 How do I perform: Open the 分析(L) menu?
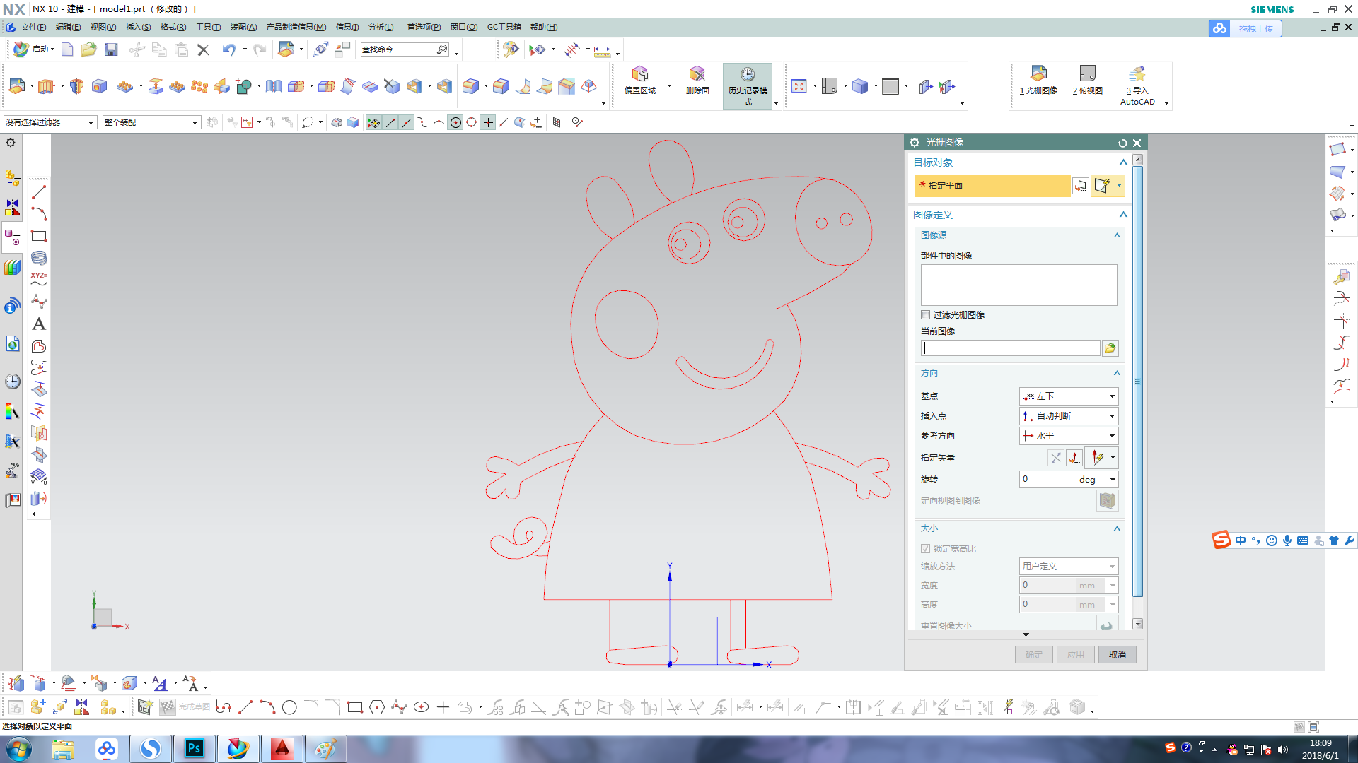(381, 27)
